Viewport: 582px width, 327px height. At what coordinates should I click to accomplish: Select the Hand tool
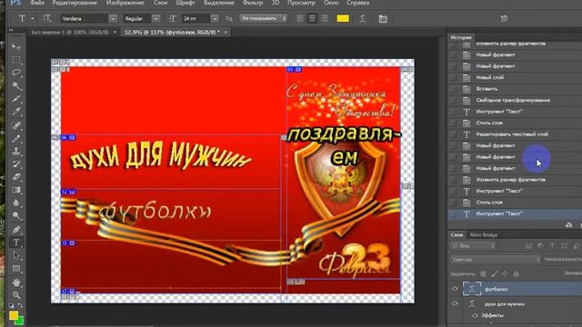[x=16, y=282]
